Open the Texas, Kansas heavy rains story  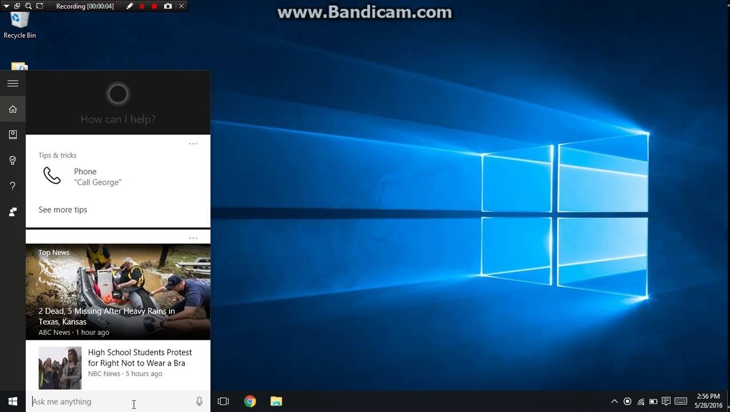(106, 316)
